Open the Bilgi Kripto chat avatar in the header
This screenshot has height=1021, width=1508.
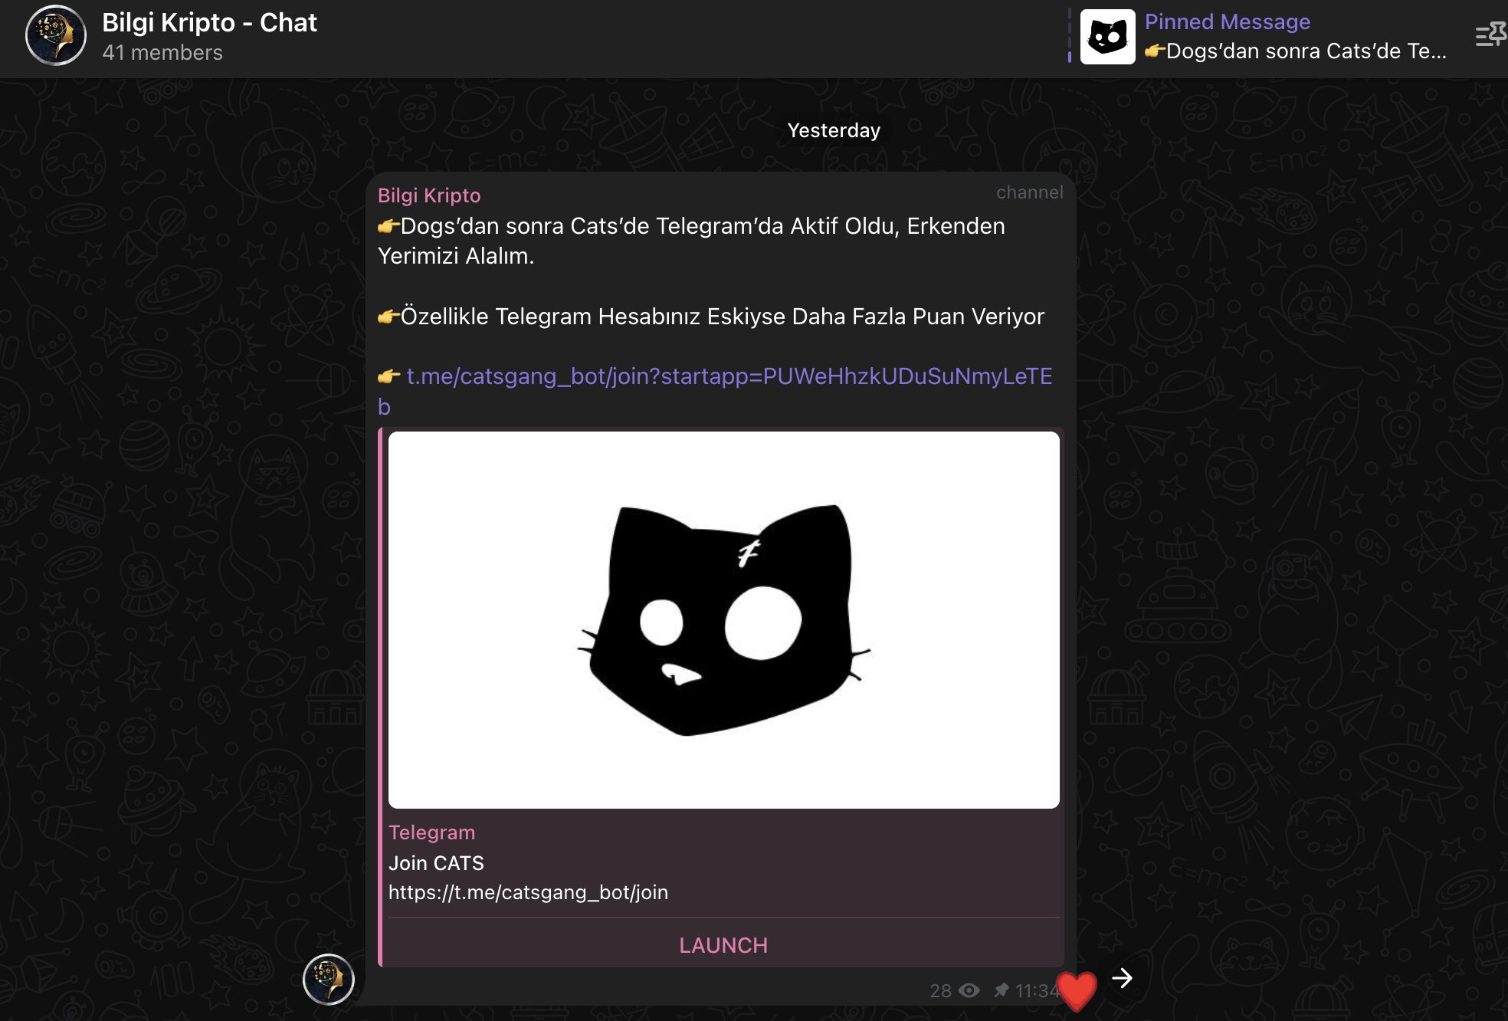tap(56, 36)
